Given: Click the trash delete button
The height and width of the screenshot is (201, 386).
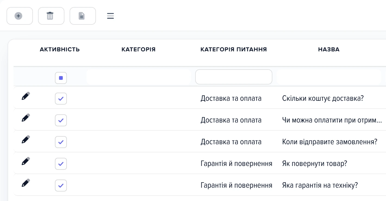Looking at the screenshot, I should pos(51,16).
